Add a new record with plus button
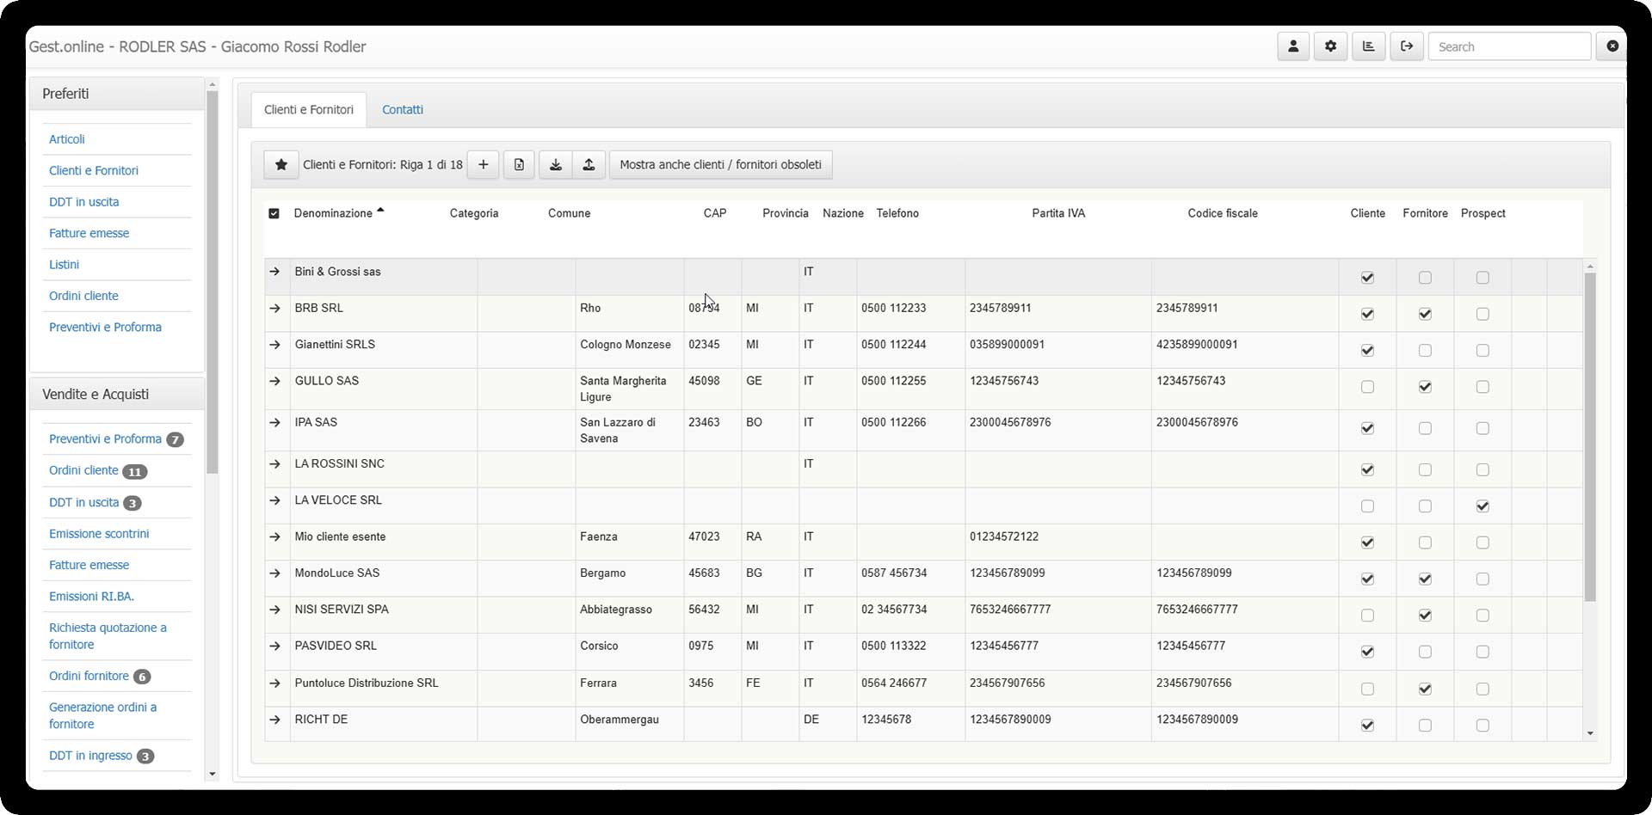The width and height of the screenshot is (1652, 815). click(483, 165)
